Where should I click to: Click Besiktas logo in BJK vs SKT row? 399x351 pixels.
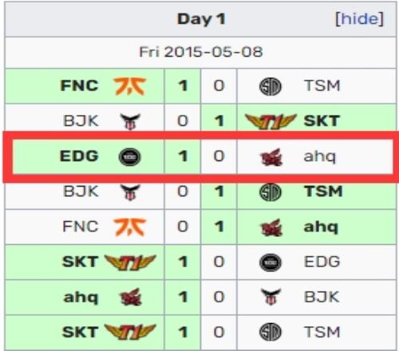point(130,121)
